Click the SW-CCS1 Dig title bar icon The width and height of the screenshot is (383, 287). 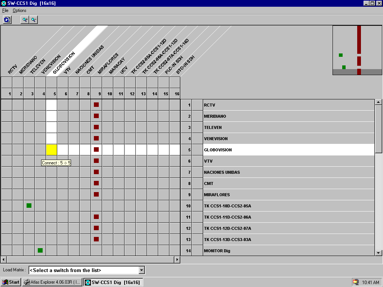(x=4, y=3)
